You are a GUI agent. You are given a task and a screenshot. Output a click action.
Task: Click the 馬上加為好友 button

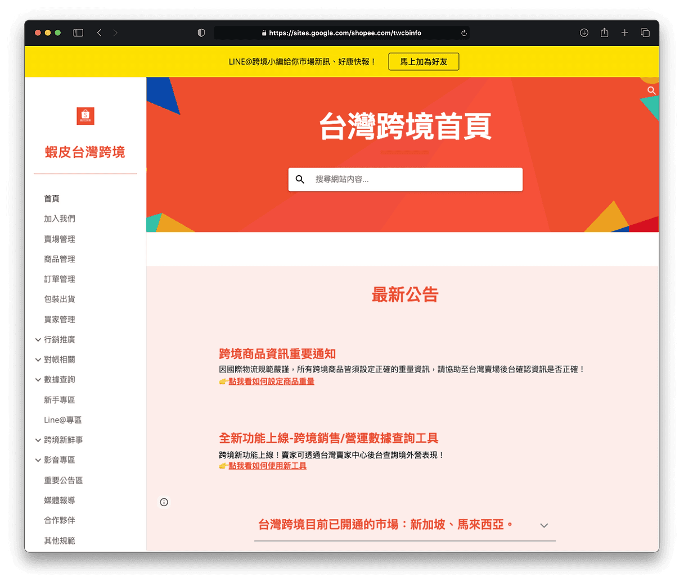coord(424,62)
